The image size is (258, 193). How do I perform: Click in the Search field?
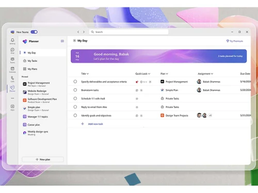tap(128, 32)
